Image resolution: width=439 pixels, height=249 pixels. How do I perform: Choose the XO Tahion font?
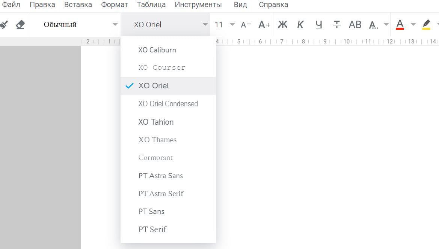156,122
